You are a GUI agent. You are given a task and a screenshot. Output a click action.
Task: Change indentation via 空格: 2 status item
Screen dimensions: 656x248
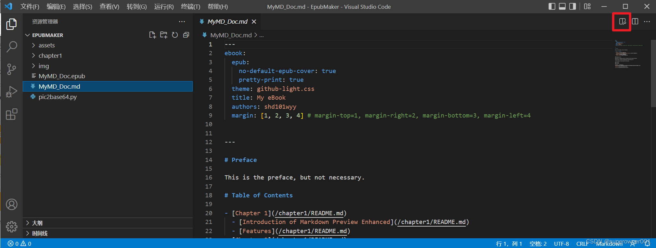tap(538, 244)
